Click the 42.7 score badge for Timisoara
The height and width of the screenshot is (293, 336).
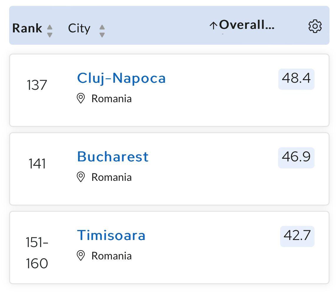coord(298,236)
